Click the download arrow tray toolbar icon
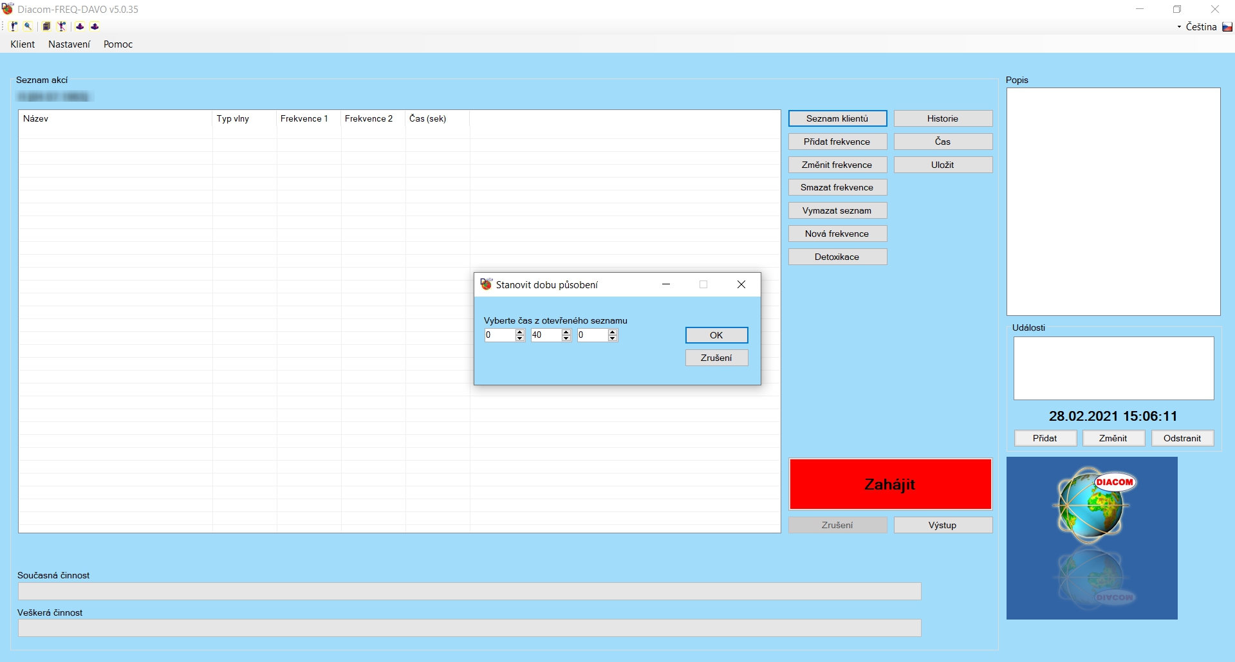Screen dimensions: 1235x662 (x=80, y=26)
